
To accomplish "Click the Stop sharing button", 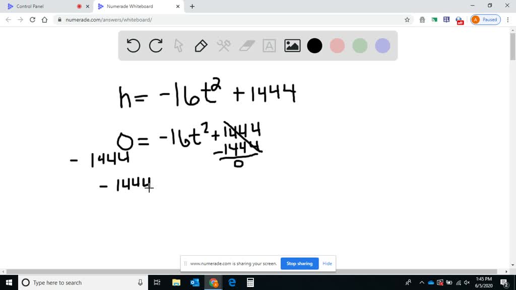I will (299, 263).
